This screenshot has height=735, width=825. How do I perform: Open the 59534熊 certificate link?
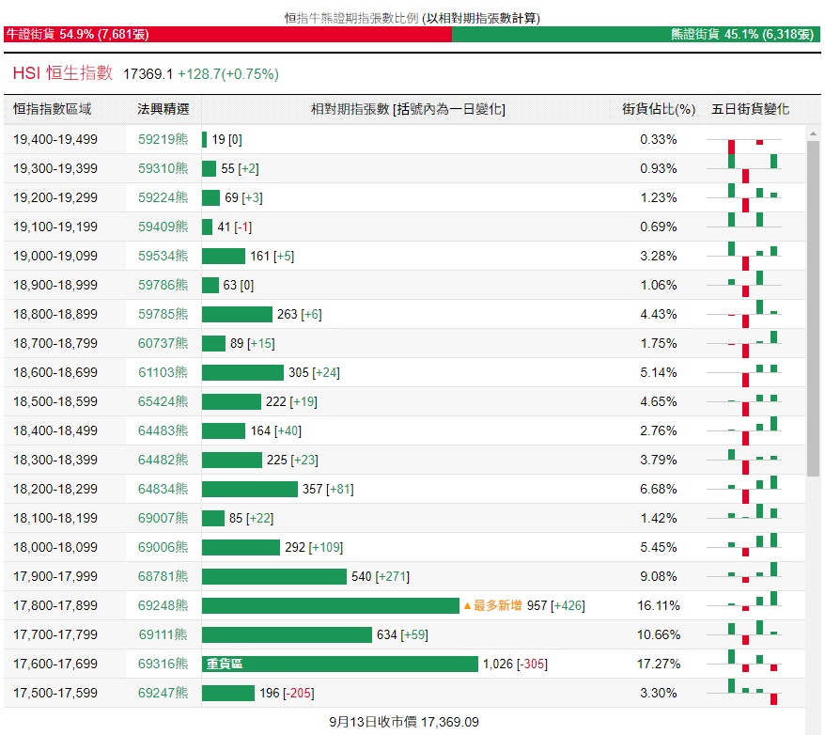[163, 256]
